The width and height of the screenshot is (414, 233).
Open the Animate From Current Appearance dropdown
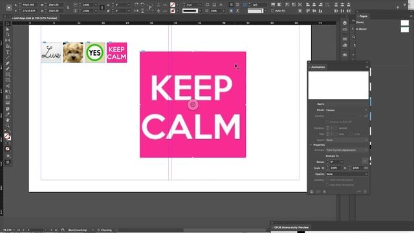click(346, 150)
